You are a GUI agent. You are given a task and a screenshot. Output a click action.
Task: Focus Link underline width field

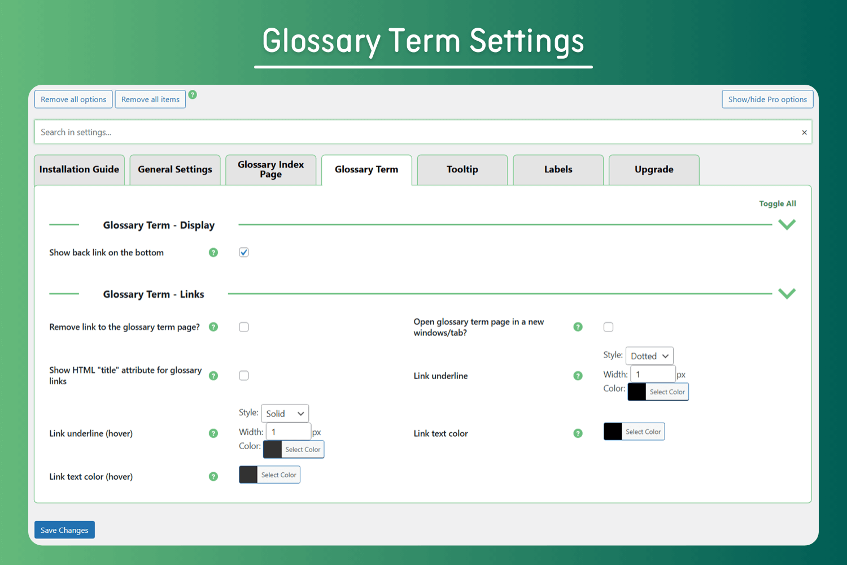653,374
